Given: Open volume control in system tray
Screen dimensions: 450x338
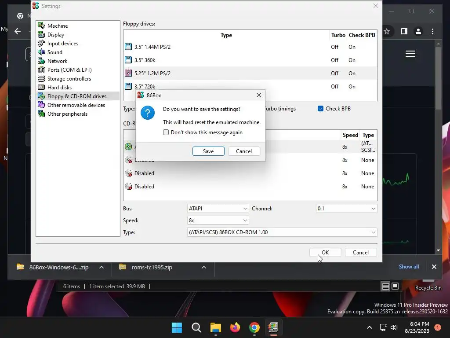Looking at the screenshot, I should [x=394, y=327].
